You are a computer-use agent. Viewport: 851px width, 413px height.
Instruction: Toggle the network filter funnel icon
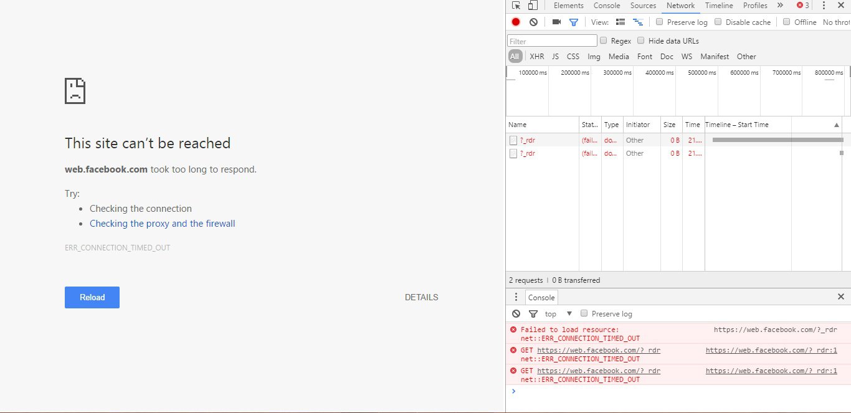click(x=574, y=22)
